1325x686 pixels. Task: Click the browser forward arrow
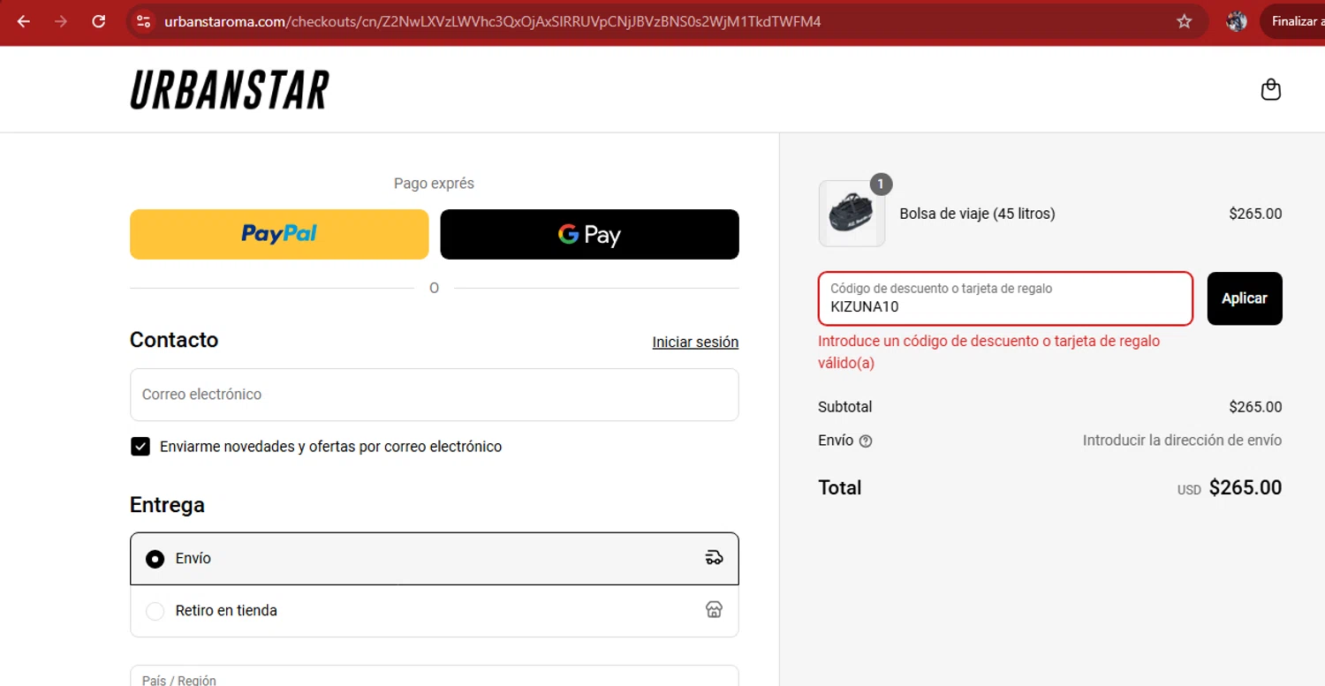[x=61, y=21]
